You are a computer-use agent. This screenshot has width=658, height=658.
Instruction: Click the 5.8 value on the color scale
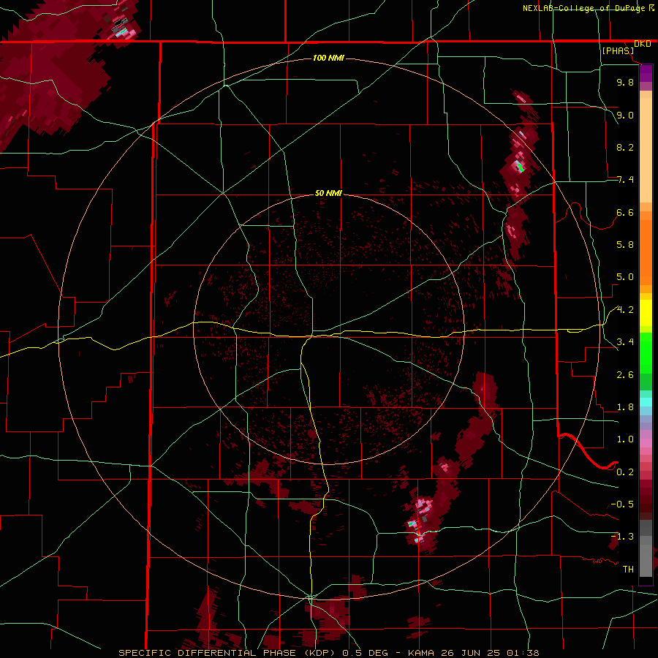click(625, 245)
